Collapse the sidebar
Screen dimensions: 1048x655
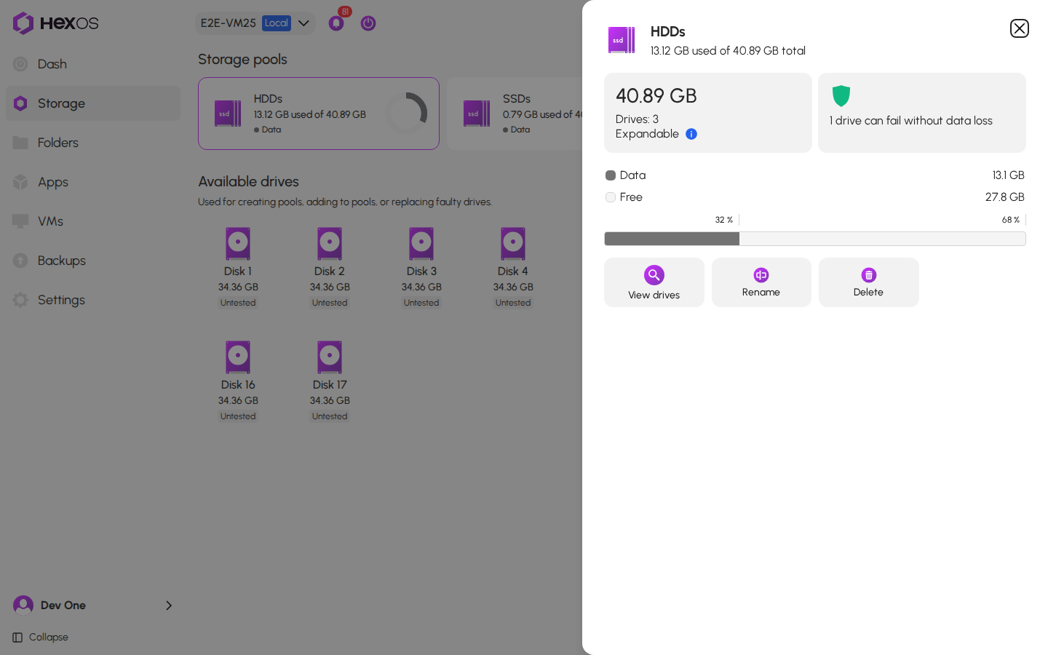(41, 638)
